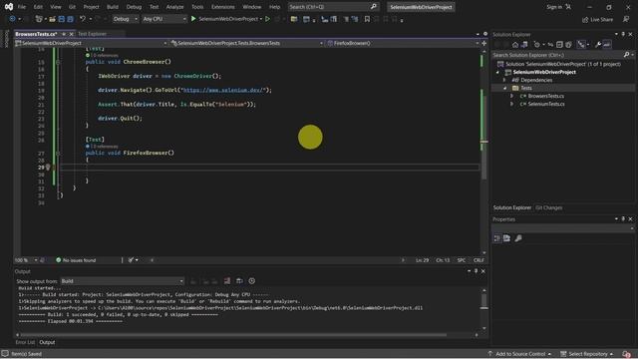Click Add to Source Control
The height and width of the screenshot is (359, 638).
[519, 354]
